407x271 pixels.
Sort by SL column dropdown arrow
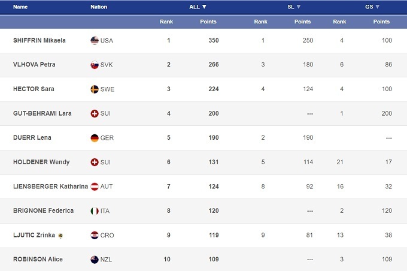(x=299, y=7)
